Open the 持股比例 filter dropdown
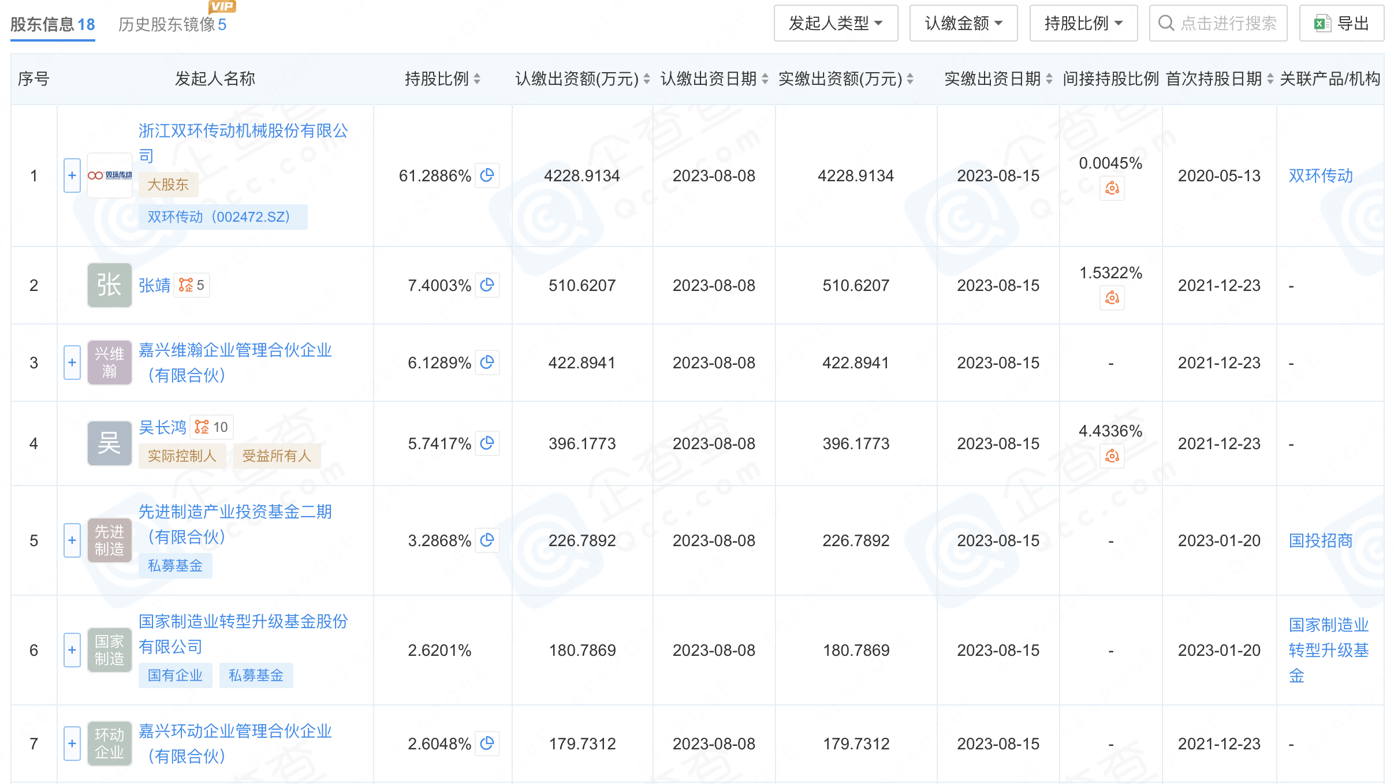1394x784 pixels. [x=1083, y=24]
